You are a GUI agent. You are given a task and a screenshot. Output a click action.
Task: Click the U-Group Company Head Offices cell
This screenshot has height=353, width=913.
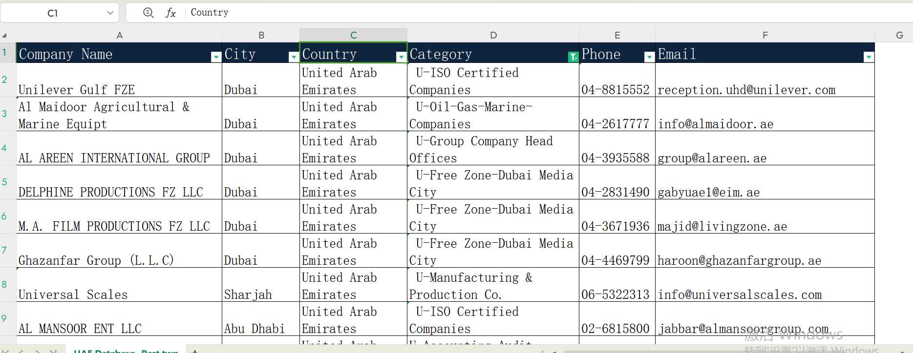[493, 148]
